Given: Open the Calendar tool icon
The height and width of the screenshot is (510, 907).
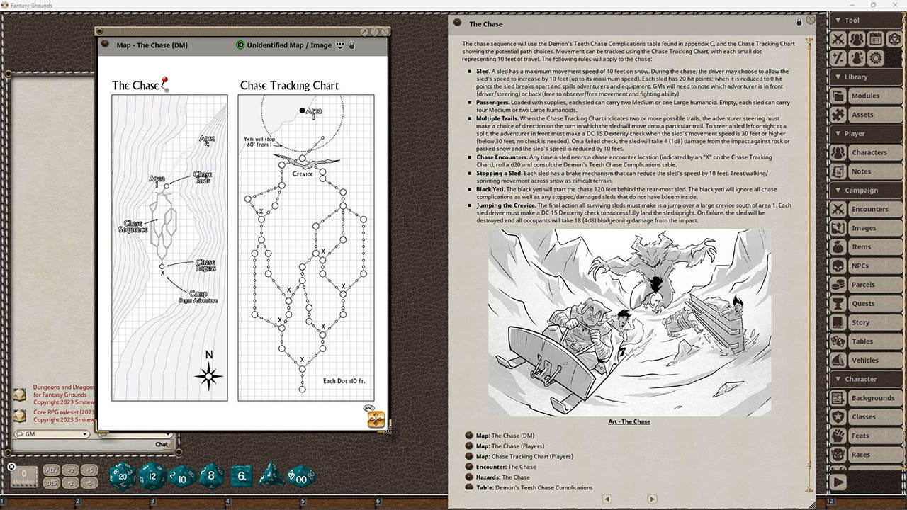Looking at the screenshot, I should pos(876,39).
